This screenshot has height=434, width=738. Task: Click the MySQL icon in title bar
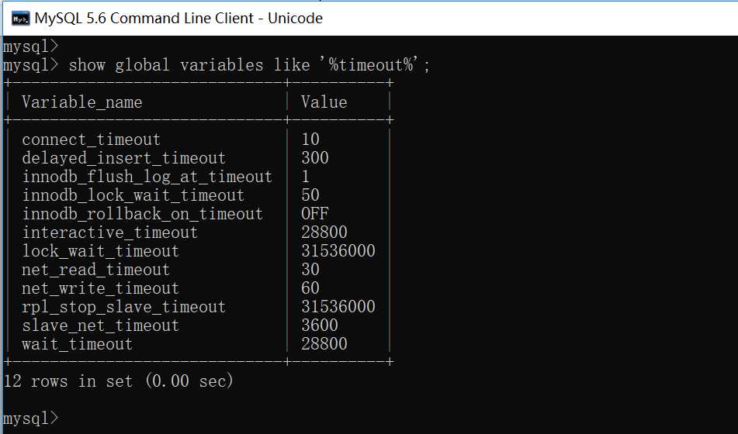21,19
